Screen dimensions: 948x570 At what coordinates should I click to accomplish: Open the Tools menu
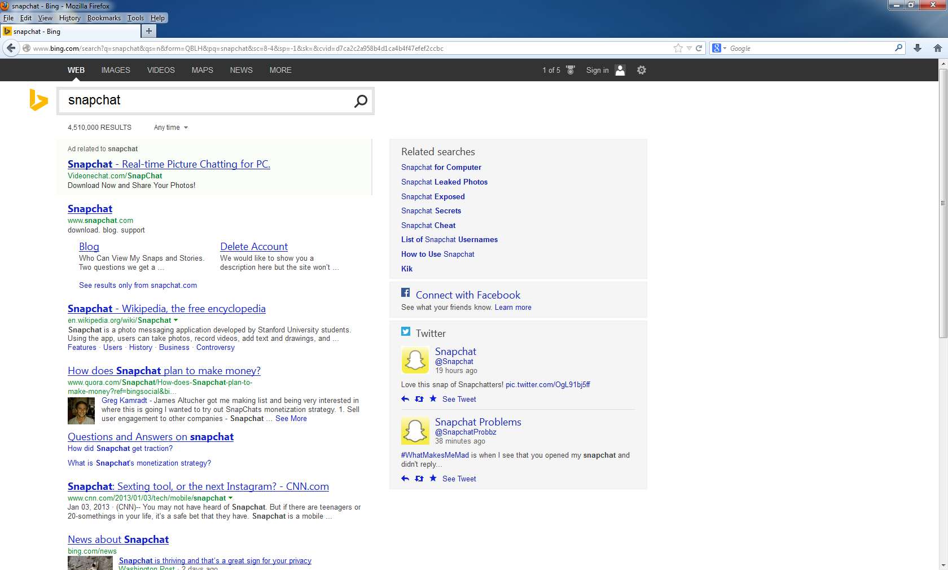coord(135,18)
